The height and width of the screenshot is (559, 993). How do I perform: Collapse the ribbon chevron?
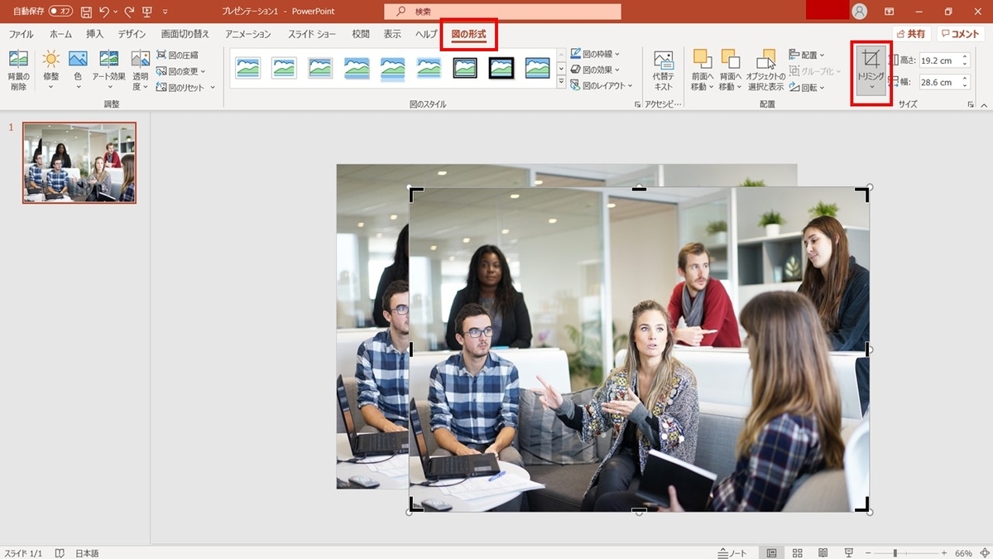984,104
